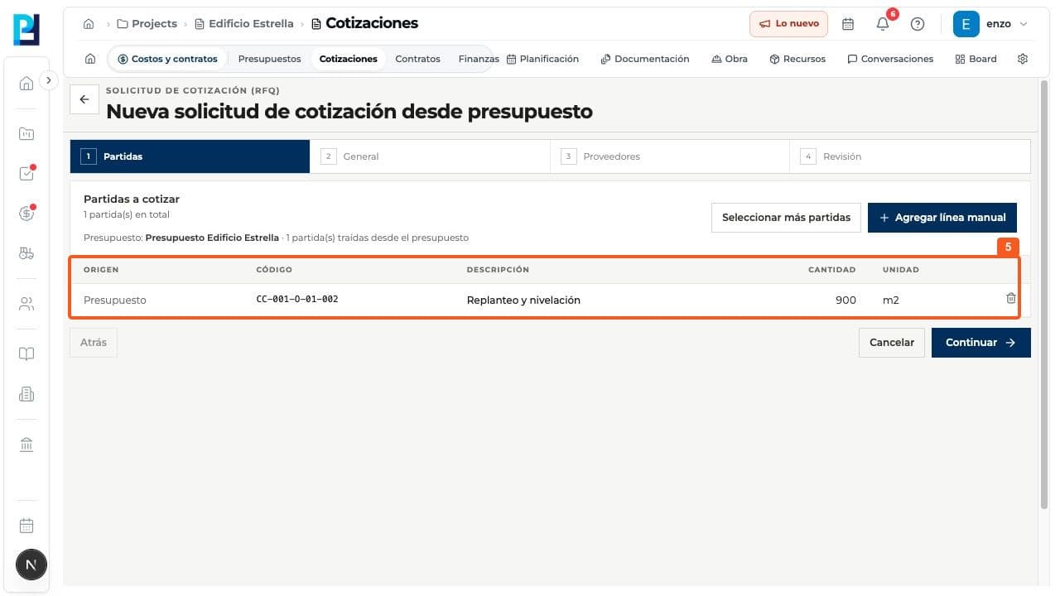This screenshot has height=596, width=1060.
Task: Open Planificación section
Action: coord(542,59)
